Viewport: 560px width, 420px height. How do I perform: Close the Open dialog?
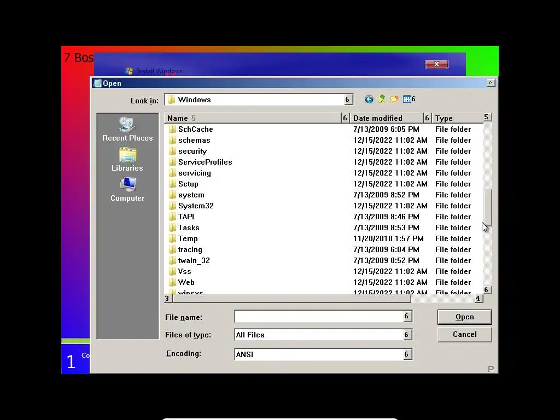pos(491,83)
